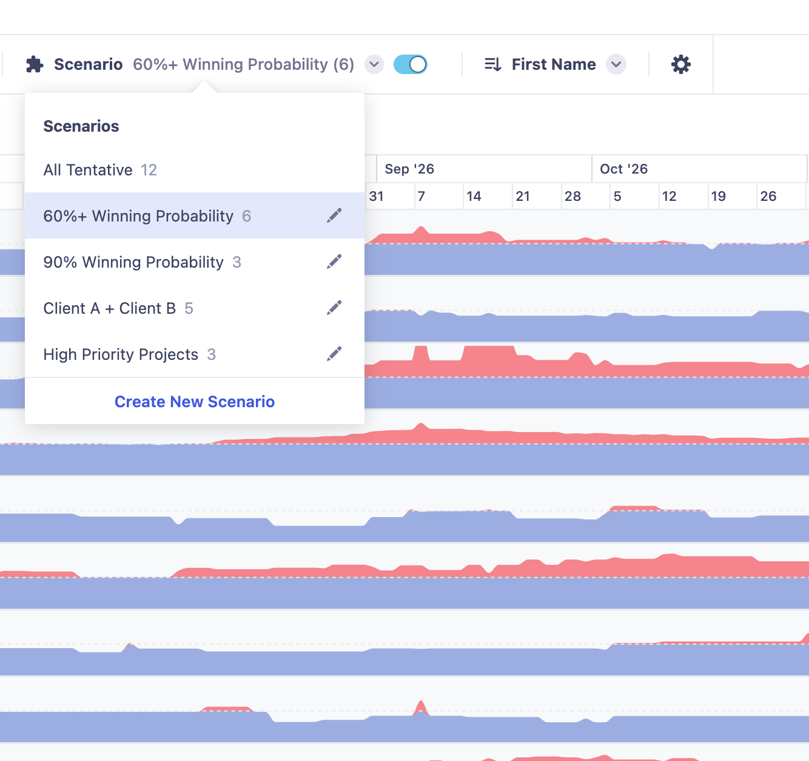Pick the High Priority Projects scenario
809x761 pixels.
coord(195,354)
